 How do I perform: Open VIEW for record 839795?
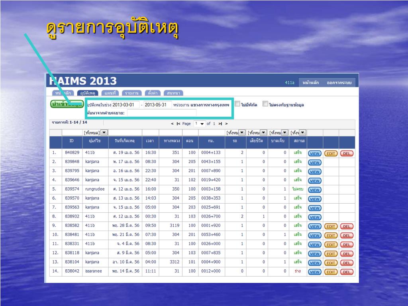[315, 172]
